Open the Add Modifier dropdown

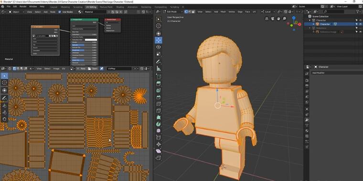pyautogui.click(x=337, y=73)
